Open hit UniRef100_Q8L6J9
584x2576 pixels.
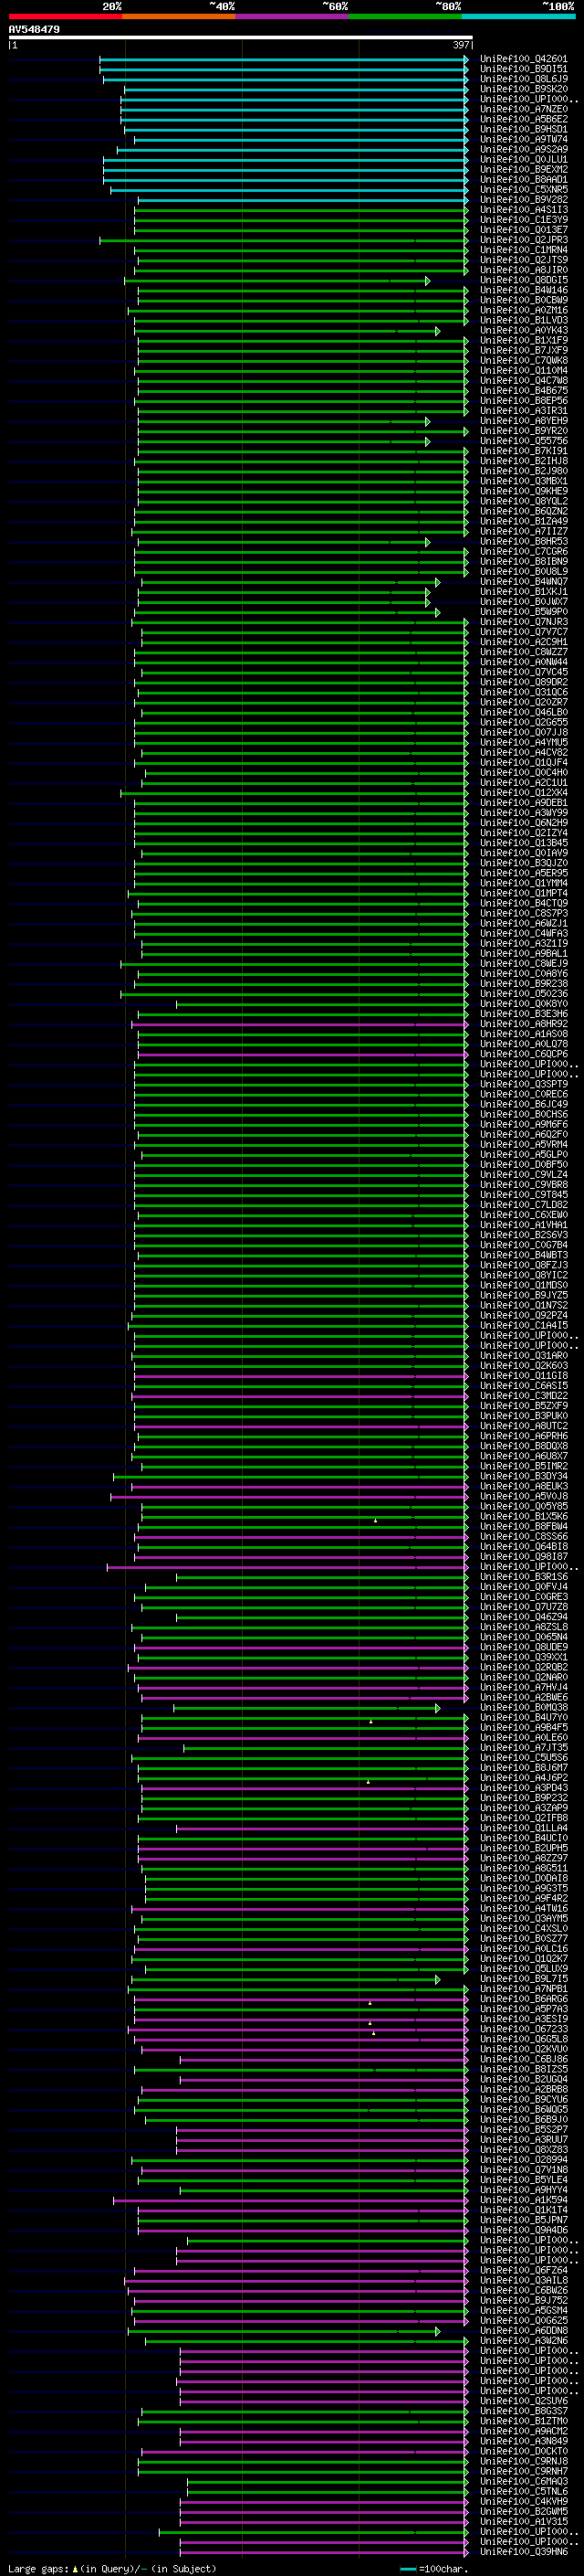(524, 79)
